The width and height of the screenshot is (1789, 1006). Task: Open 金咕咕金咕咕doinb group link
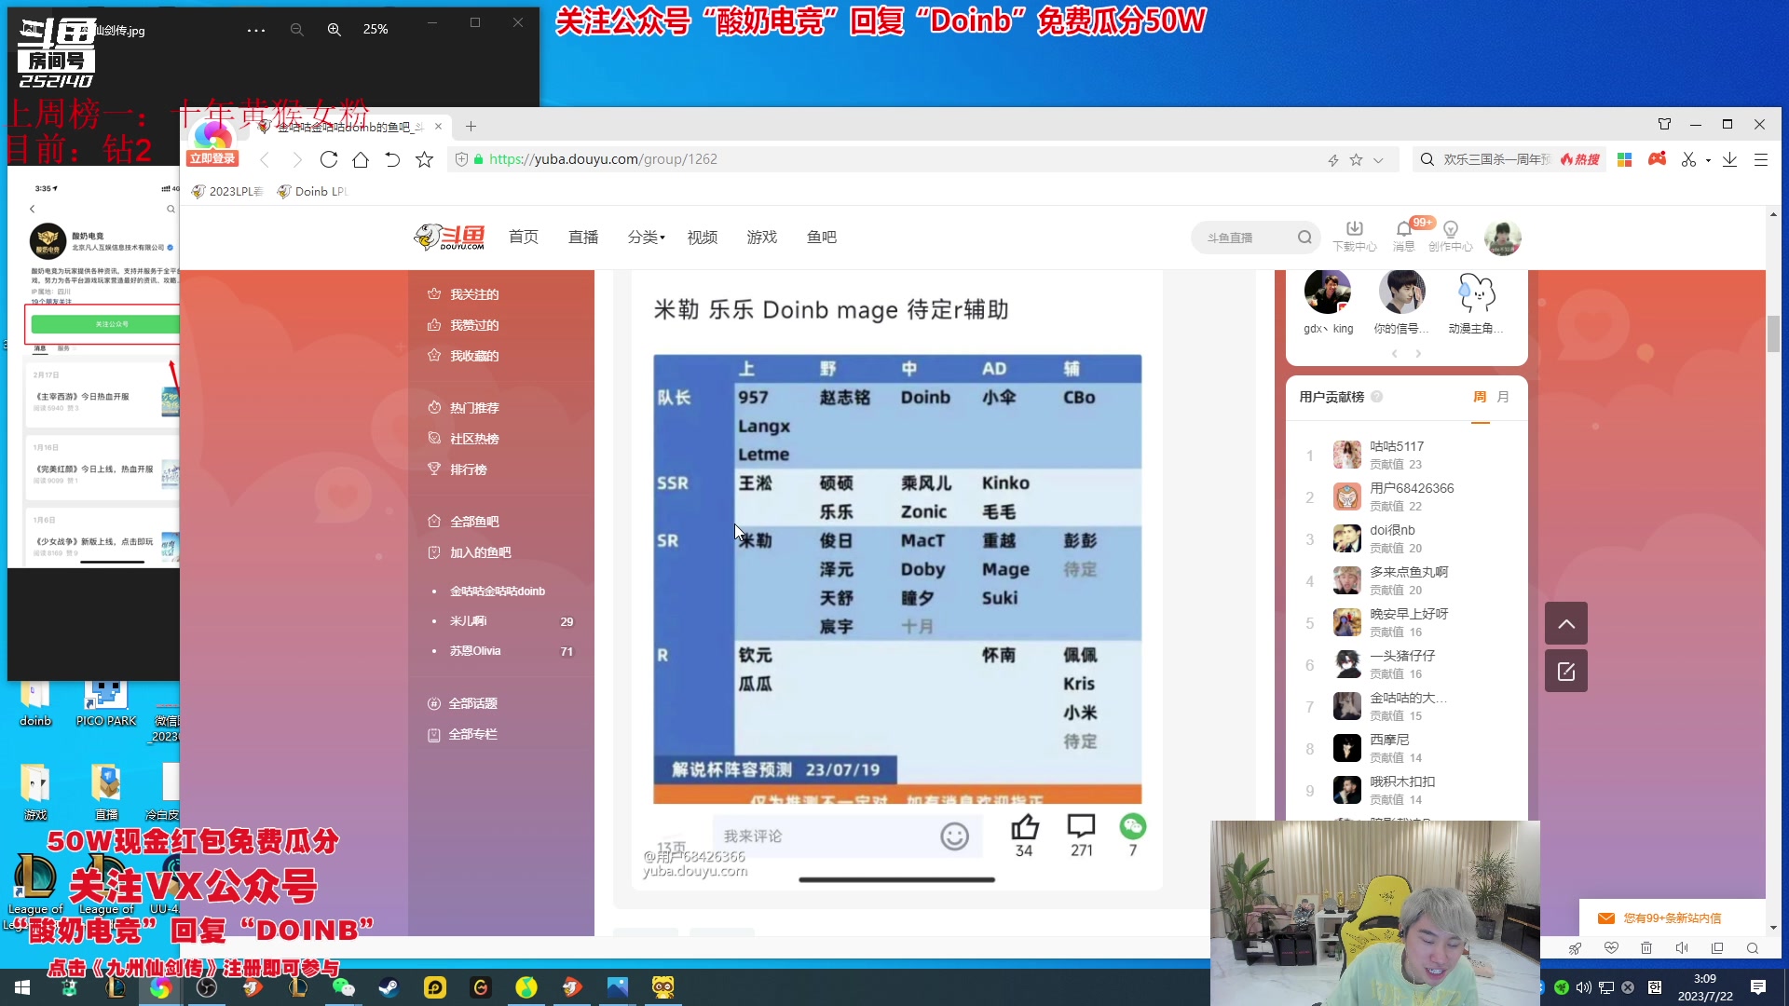coord(498,591)
